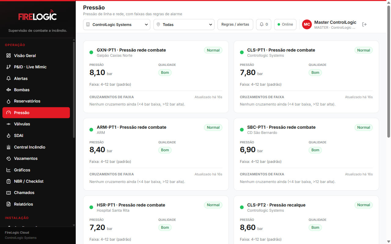Open Visão Geral in the sidebar
Image resolution: width=391 pixels, height=244 pixels.
36,56
